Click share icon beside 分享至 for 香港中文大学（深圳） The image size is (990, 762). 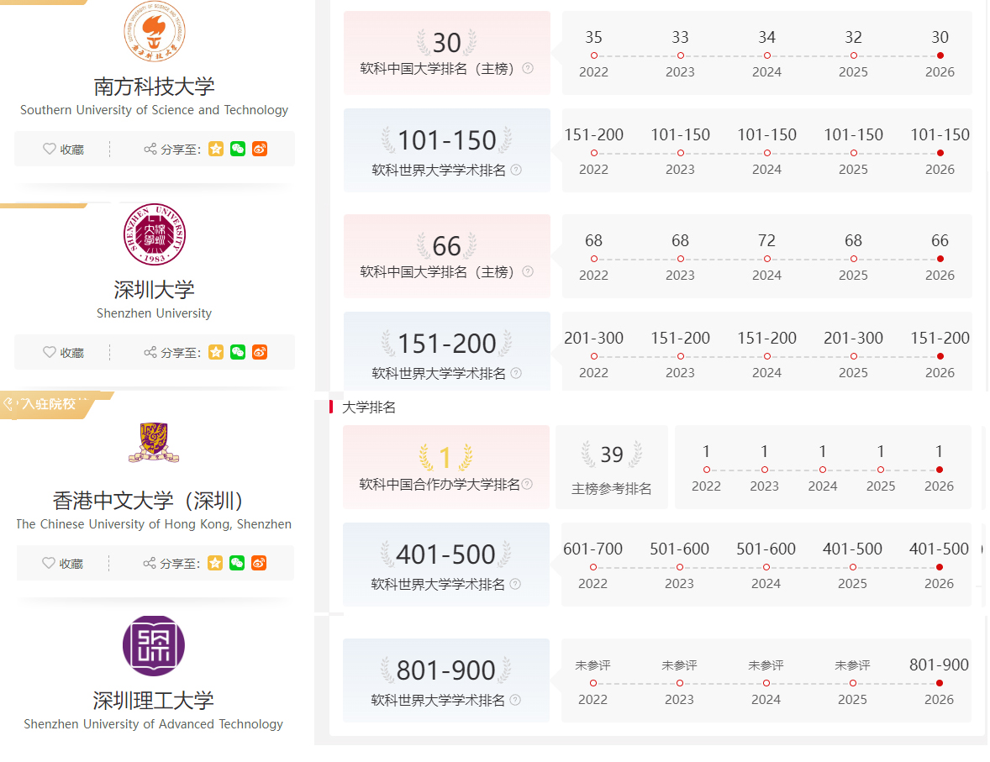(x=150, y=563)
